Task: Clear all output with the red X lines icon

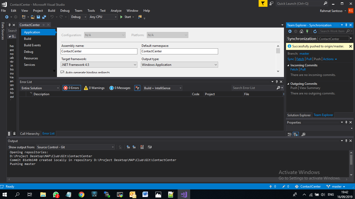Action: click(x=142, y=147)
